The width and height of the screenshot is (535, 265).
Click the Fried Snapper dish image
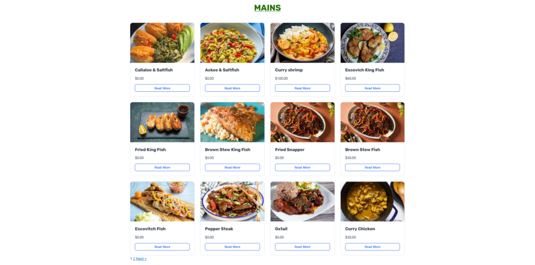(303, 122)
